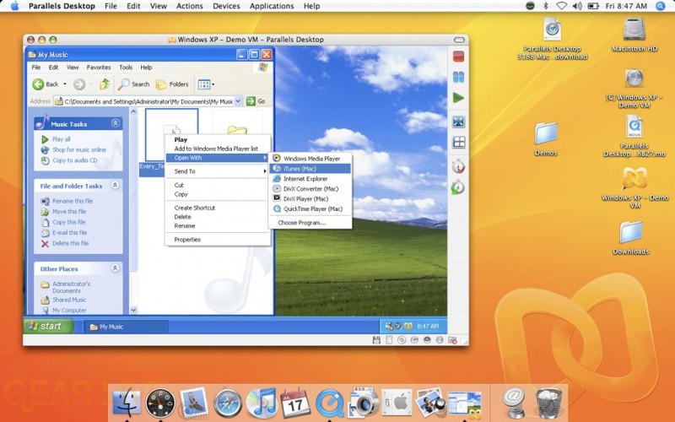Click the My Music taskbar button
The height and width of the screenshot is (422, 675).
tap(126, 327)
